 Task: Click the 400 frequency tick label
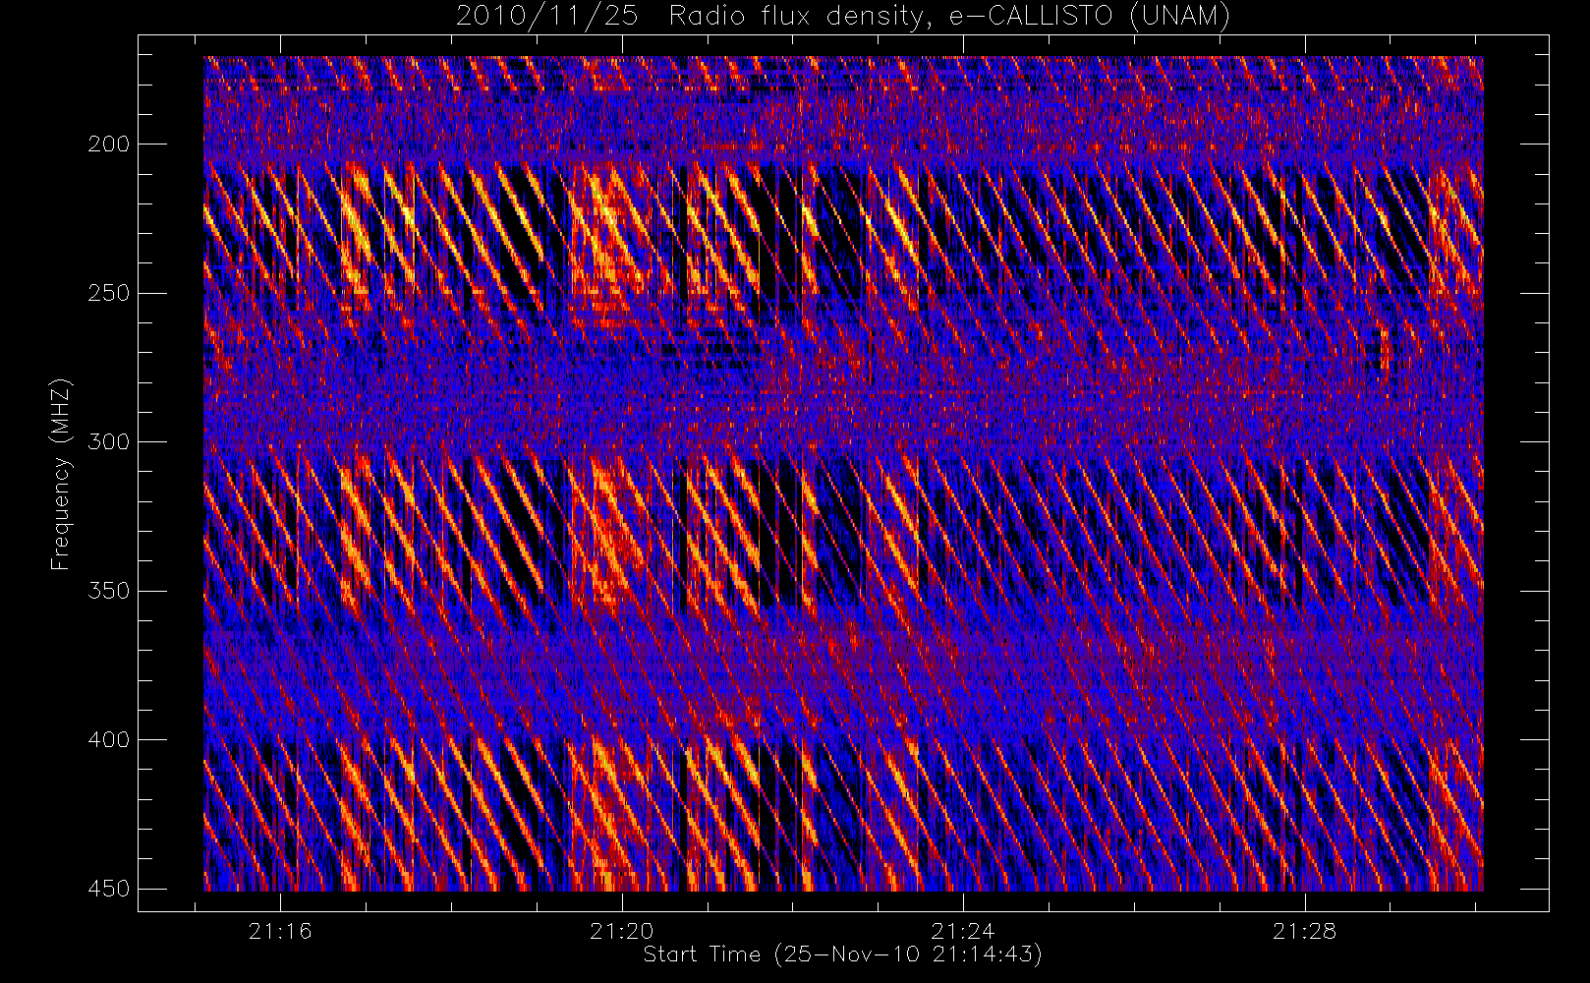click(x=108, y=740)
